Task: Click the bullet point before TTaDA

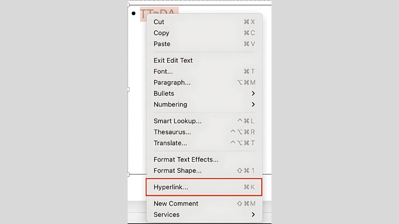Action: (134, 13)
